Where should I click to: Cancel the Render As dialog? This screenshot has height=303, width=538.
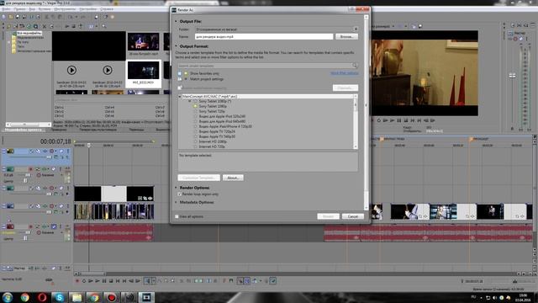tap(353, 216)
